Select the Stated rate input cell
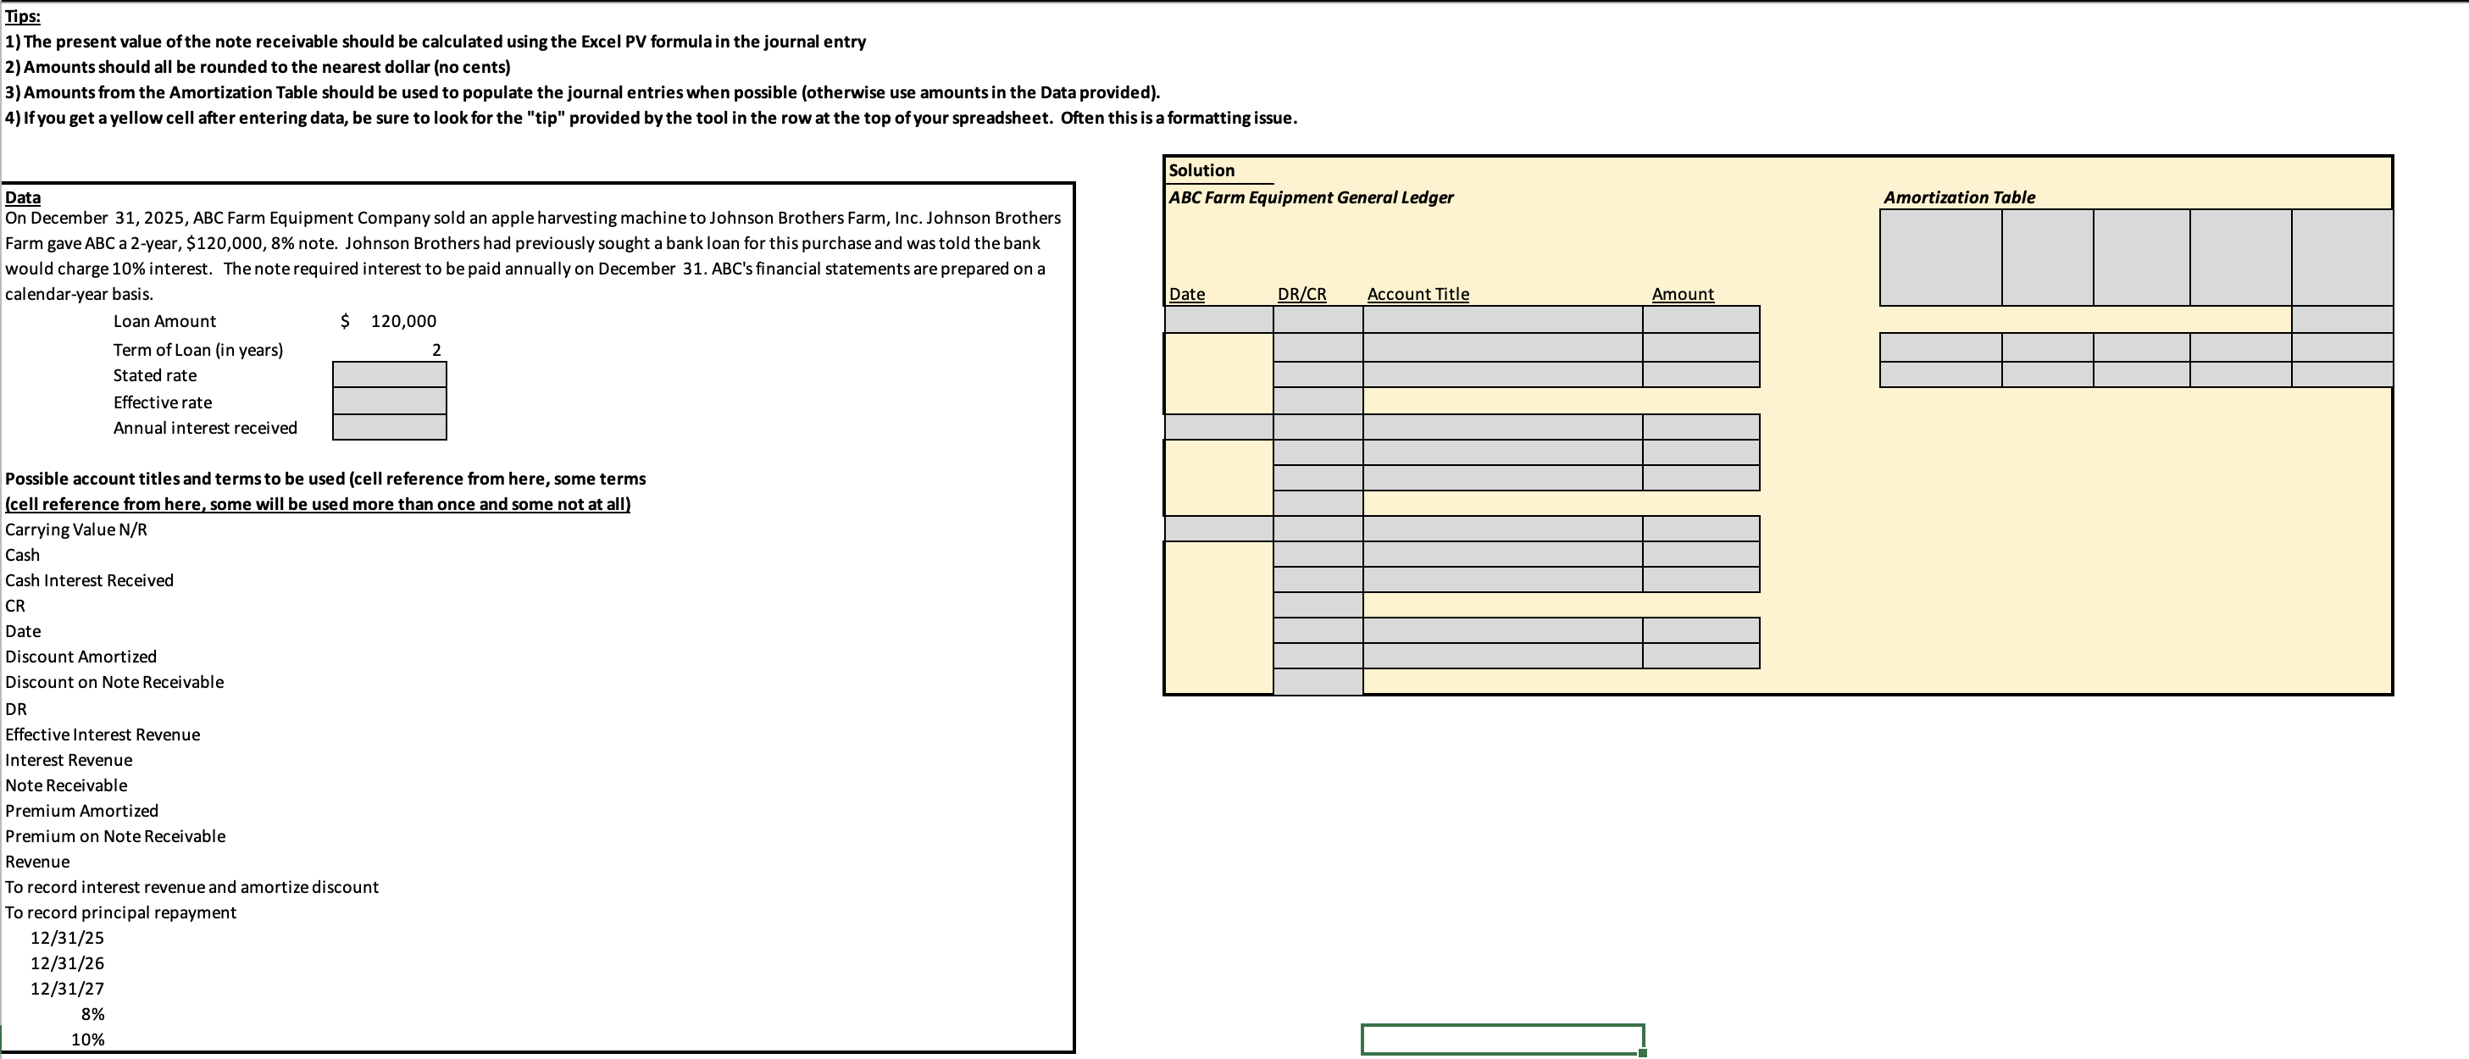 389,374
